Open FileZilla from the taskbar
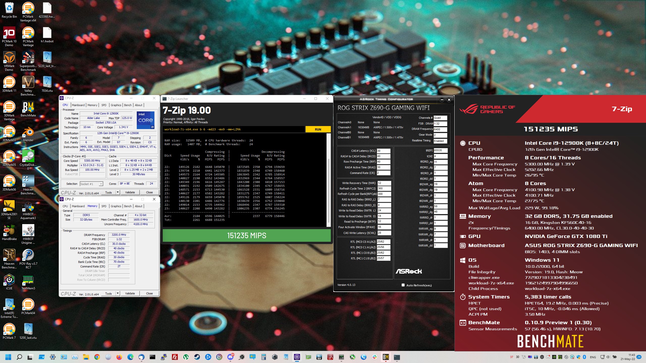 pos(175,357)
